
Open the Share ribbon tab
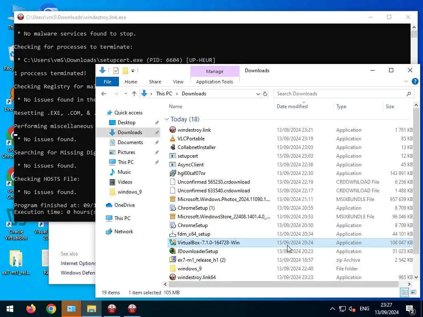[155, 82]
